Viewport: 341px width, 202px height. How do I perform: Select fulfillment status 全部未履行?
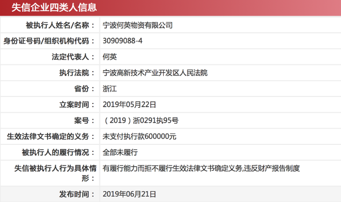click(x=120, y=152)
